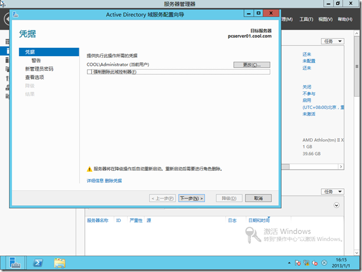Sort events by 服务器名称 column
Screen dimensions: 362x272
(98, 220)
